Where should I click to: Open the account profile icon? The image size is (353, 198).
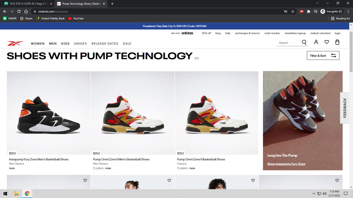point(316,42)
